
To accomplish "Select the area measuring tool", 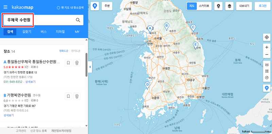I will [x=267, y=71].
